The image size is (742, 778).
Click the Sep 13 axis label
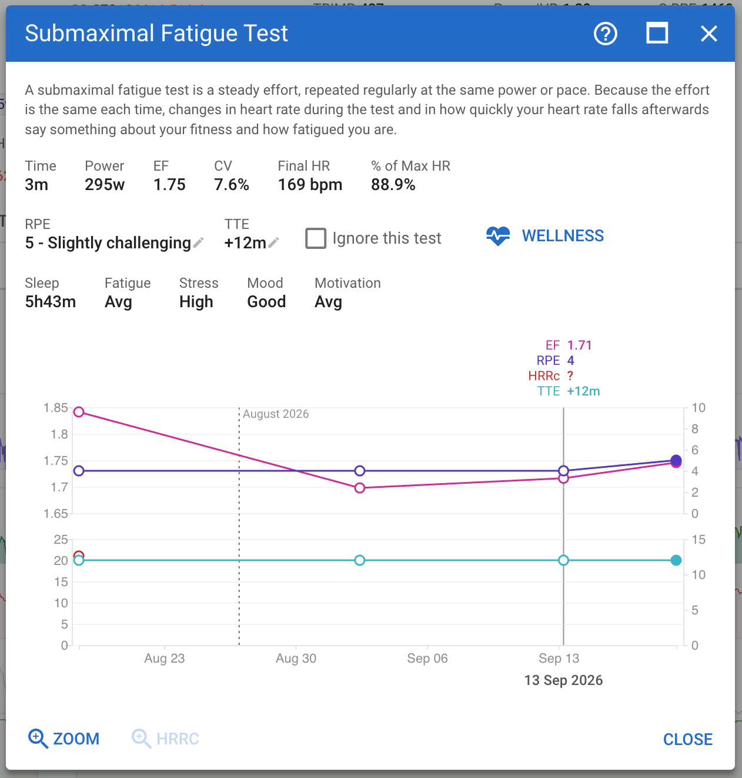coord(559,659)
